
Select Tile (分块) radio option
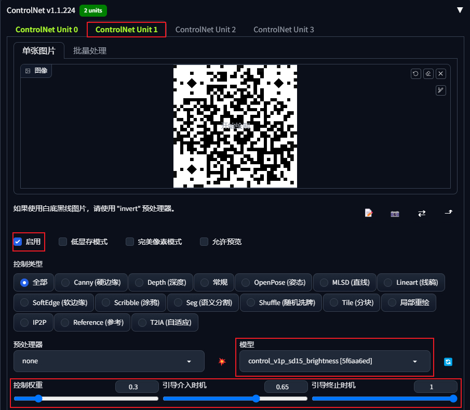click(352, 302)
